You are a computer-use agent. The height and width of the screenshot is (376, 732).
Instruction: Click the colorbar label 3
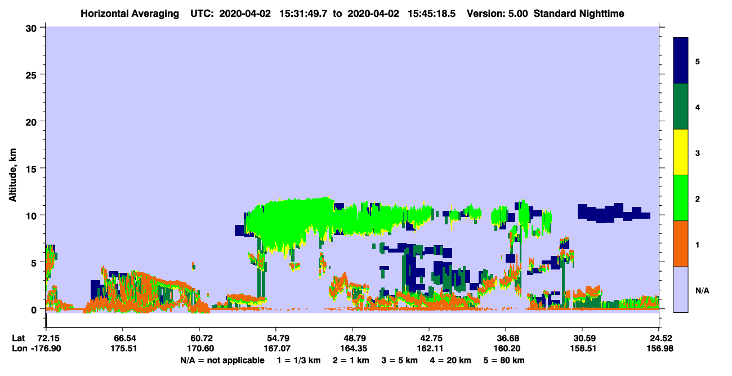[698, 152]
